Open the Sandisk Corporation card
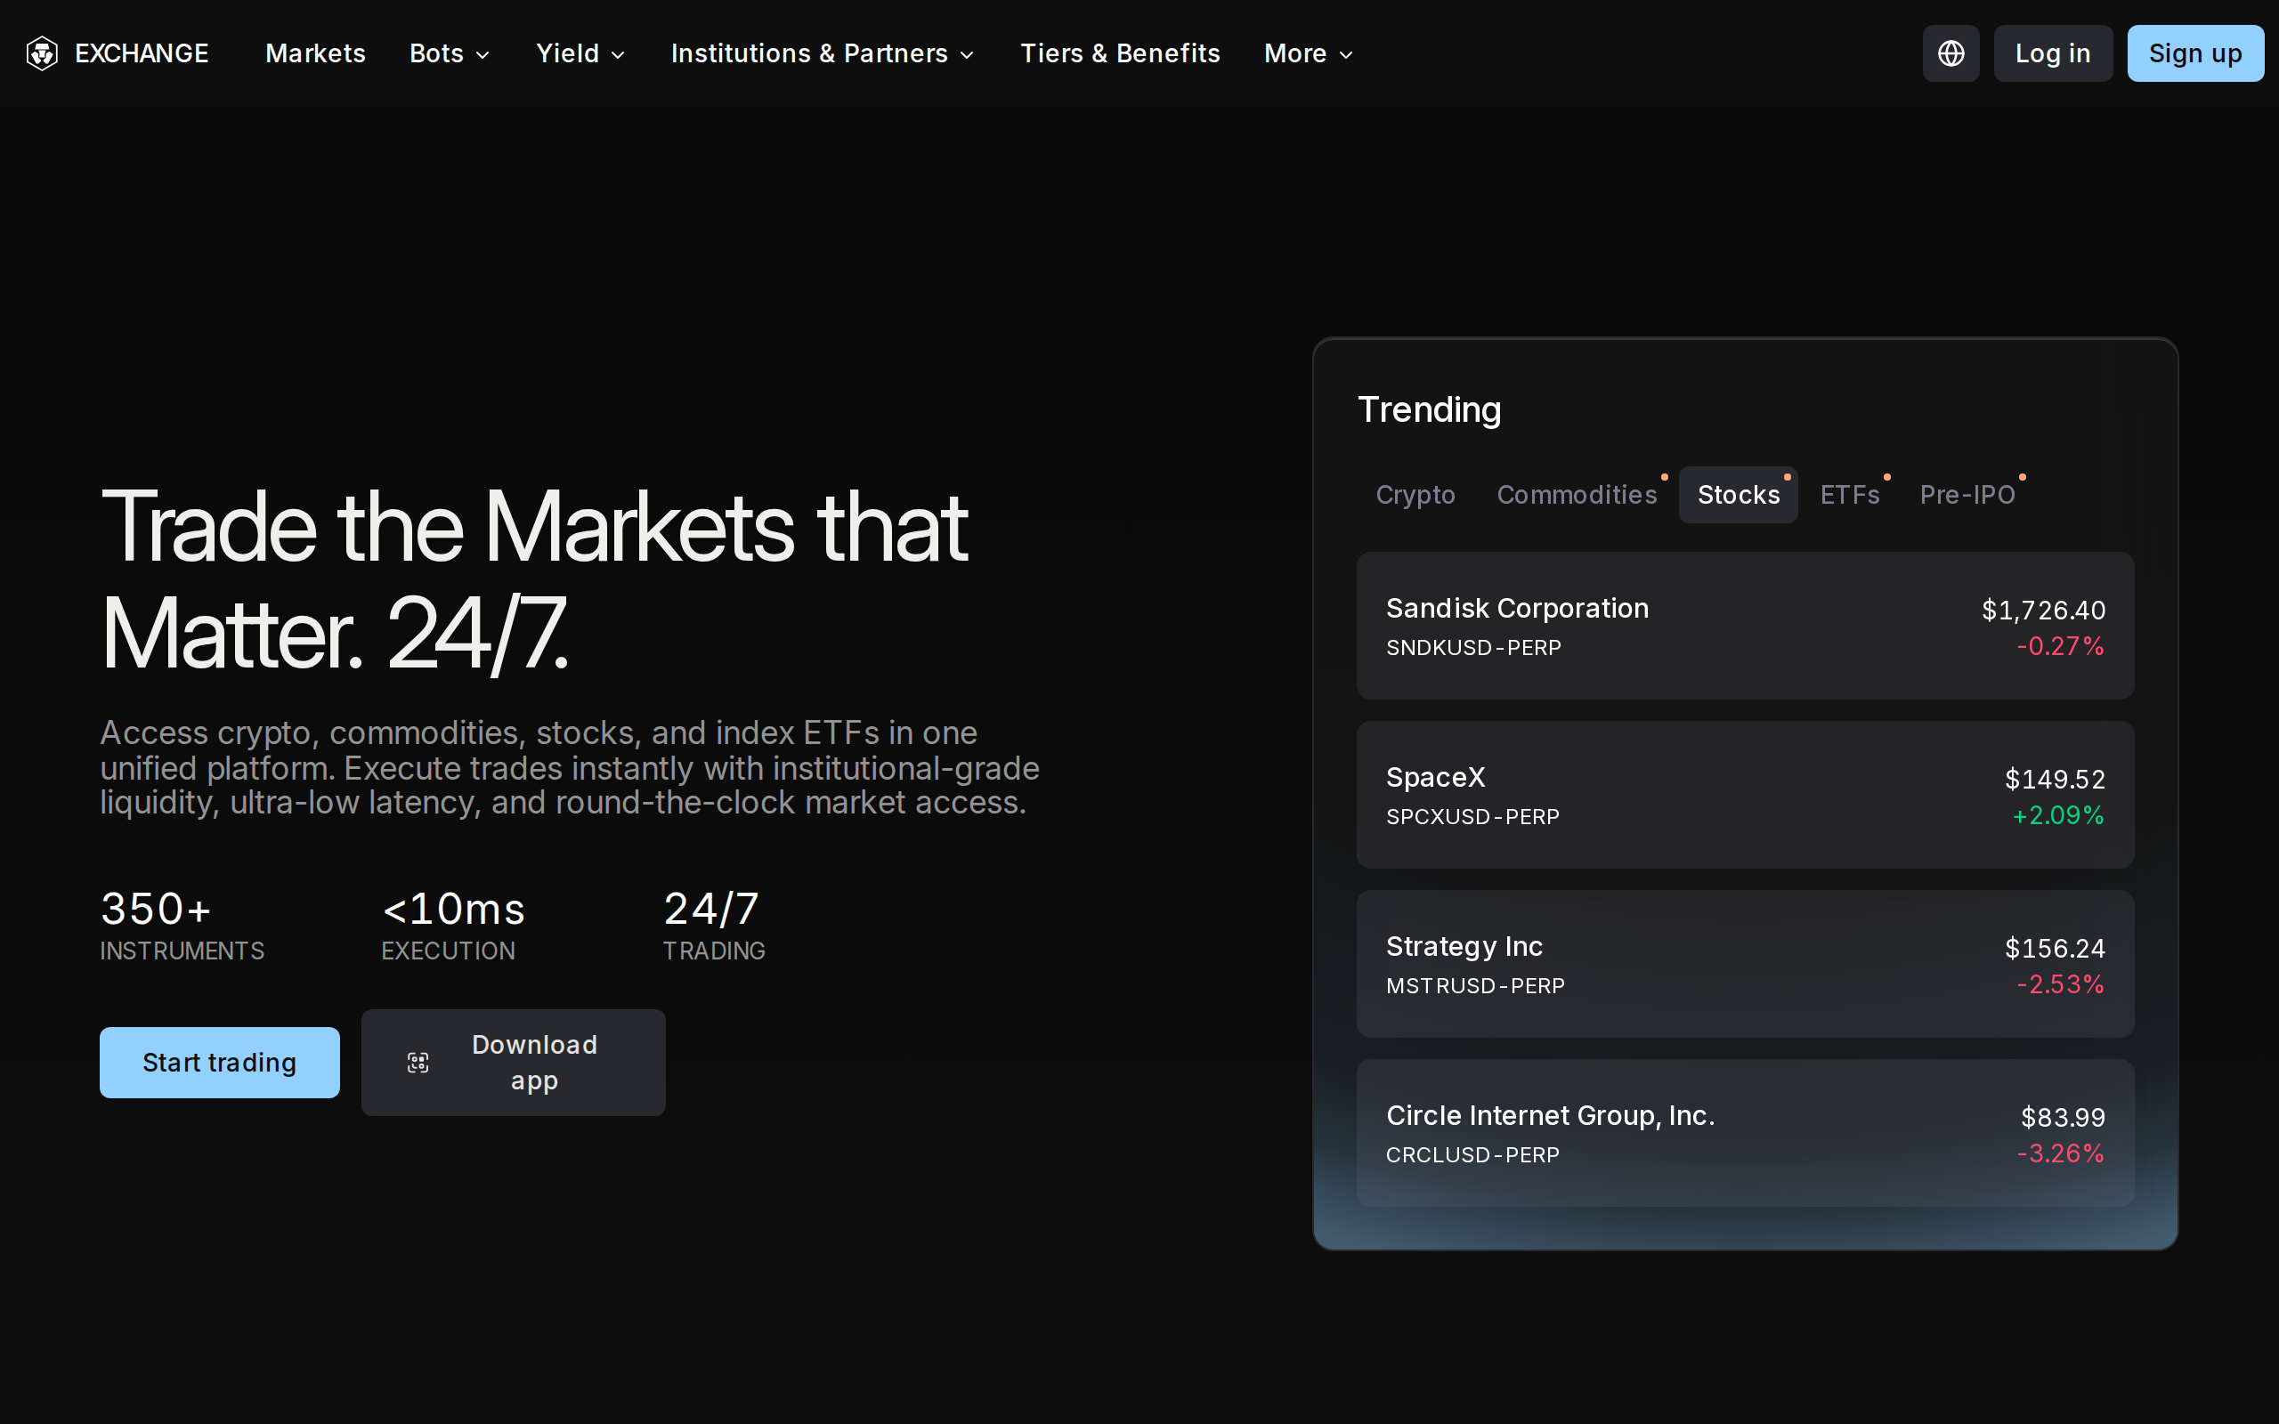This screenshot has width=2279, height=1424. [x=1745, y=626]
